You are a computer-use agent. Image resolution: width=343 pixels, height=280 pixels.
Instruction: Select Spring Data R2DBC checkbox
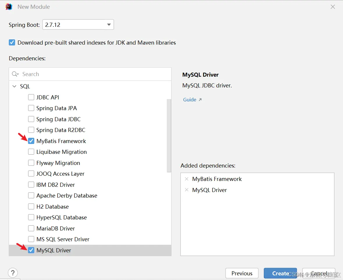click(x=31, y=130)
